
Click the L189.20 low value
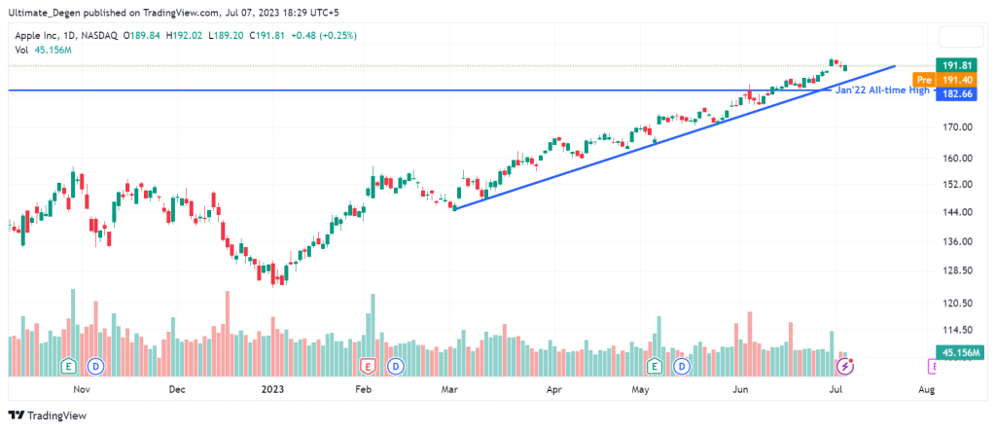[228, 36]
